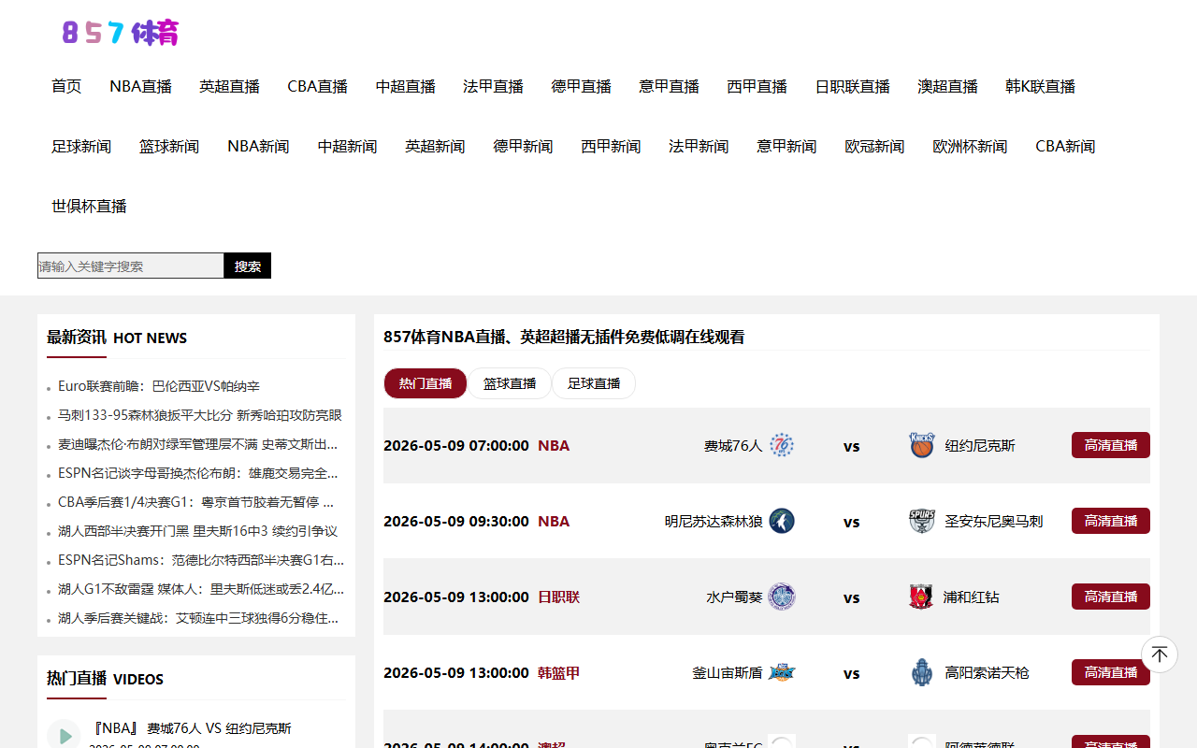Screen dimensions: 1197x748
Task: Open 法甲新闻 navigation item
Action: click(x=699, y=146)
